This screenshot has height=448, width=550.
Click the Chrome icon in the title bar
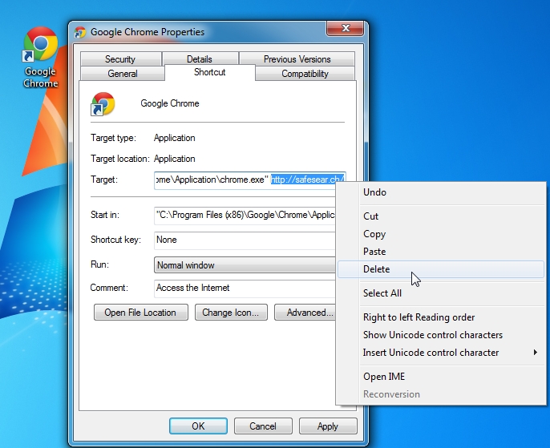tap(80, 32)
